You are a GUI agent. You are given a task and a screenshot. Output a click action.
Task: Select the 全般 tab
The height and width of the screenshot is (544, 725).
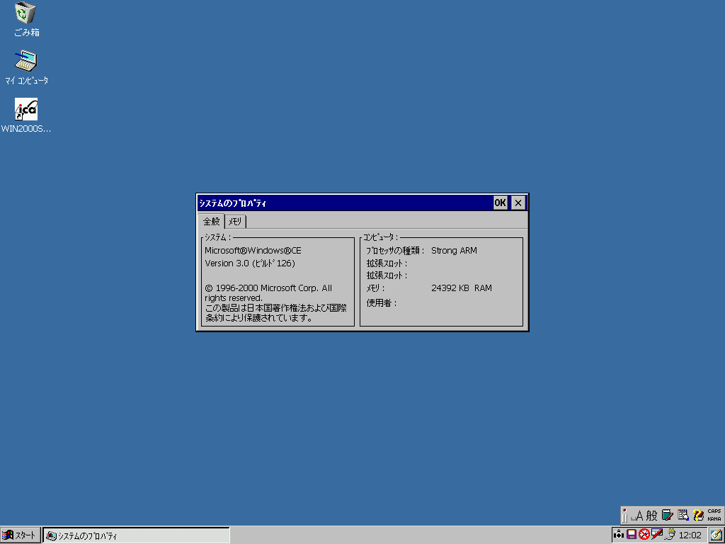tap(211, 221)
